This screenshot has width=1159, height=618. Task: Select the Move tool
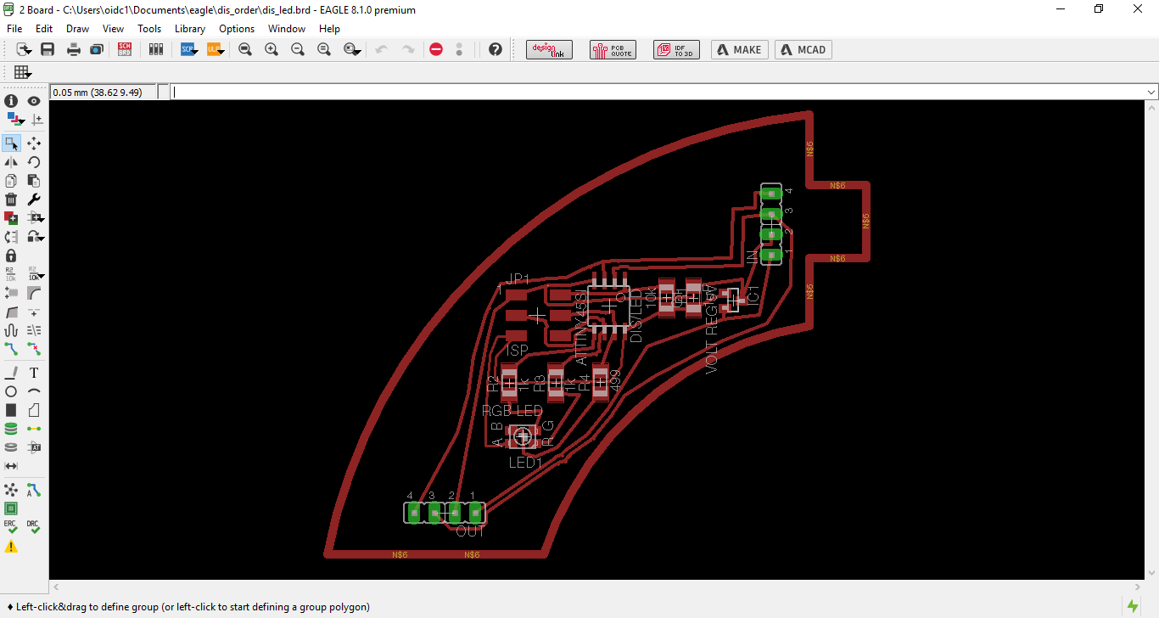coord(34,143)
